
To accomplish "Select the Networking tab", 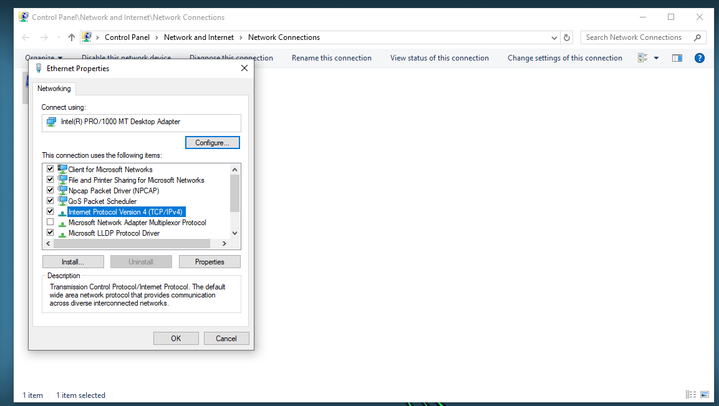I will click(54, 89).
